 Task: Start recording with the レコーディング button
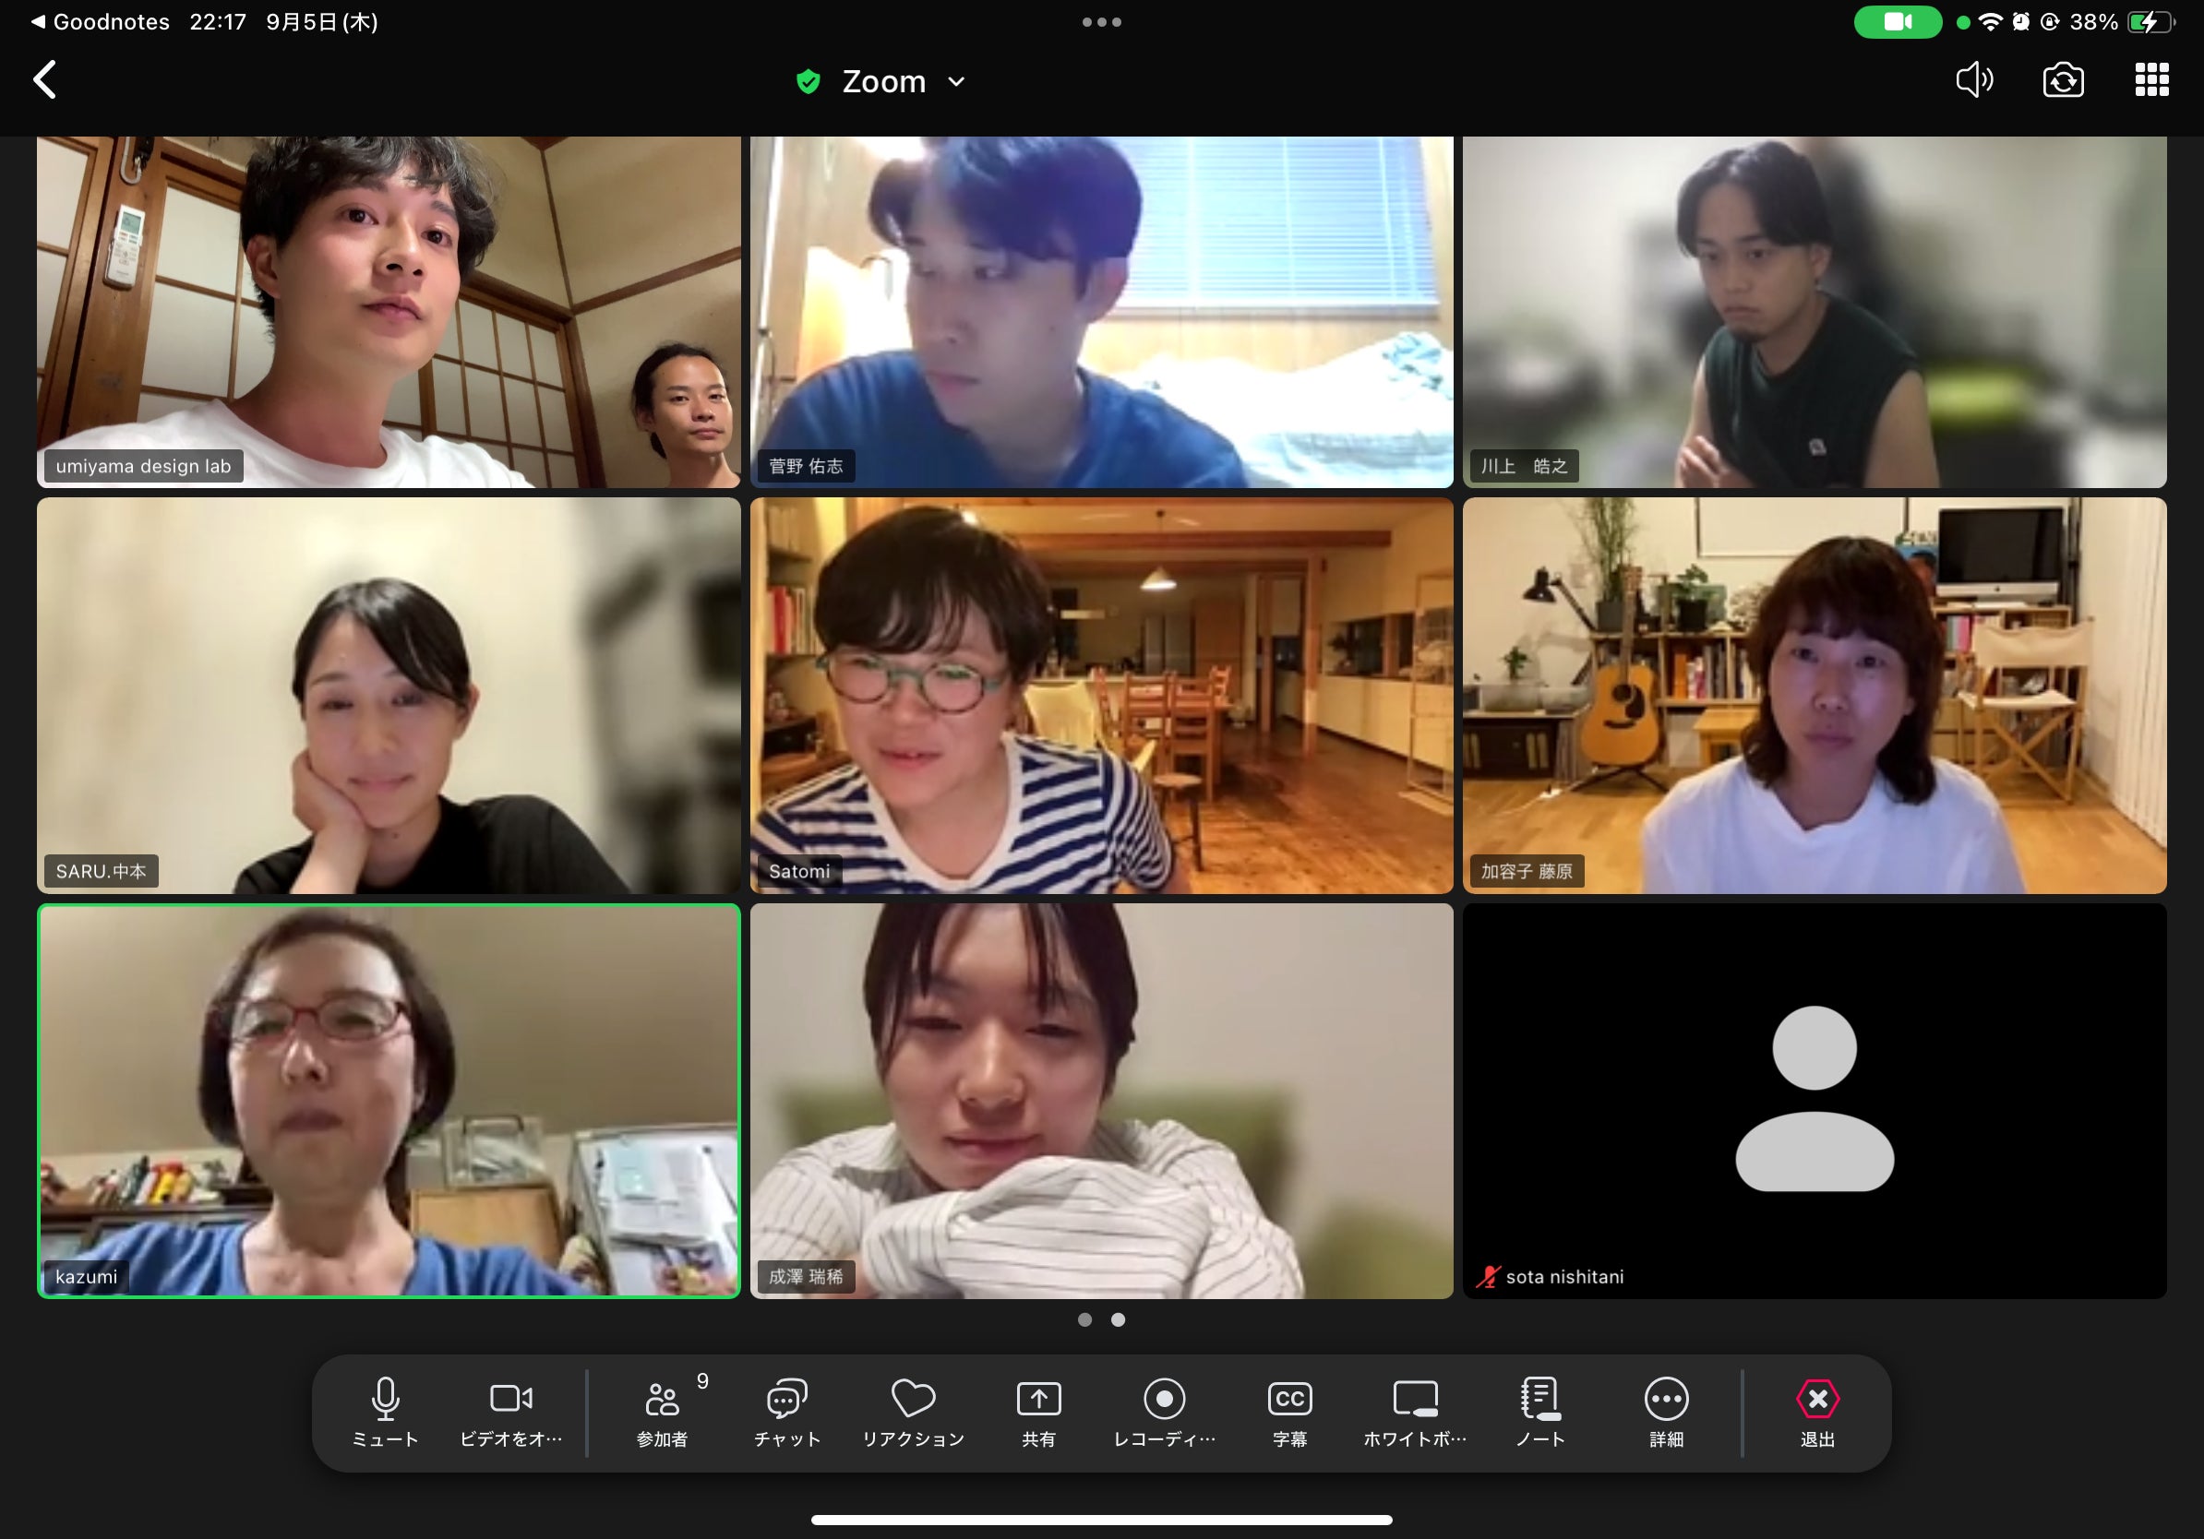click(1165, 1411)
